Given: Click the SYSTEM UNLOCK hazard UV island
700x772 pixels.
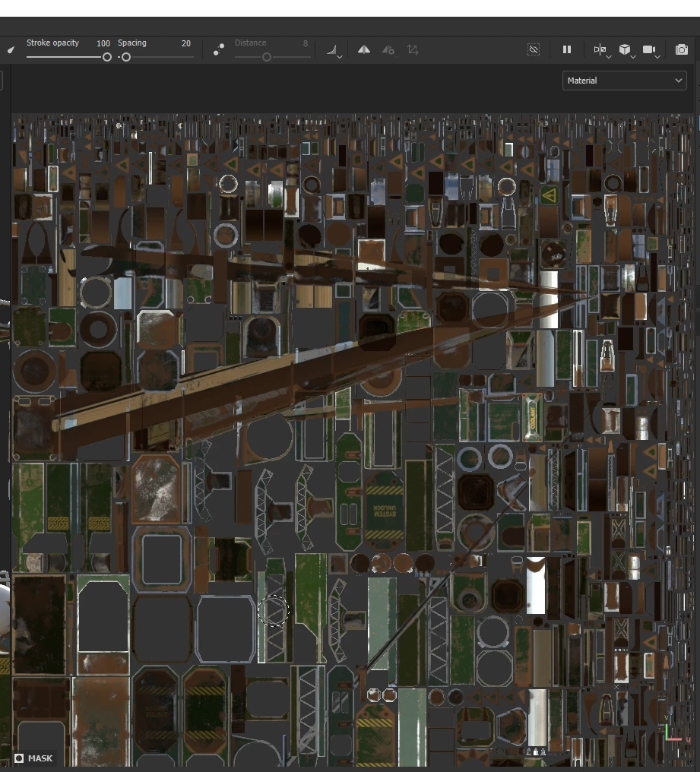Looking at the screenshot, I should (x=385, y=511).
